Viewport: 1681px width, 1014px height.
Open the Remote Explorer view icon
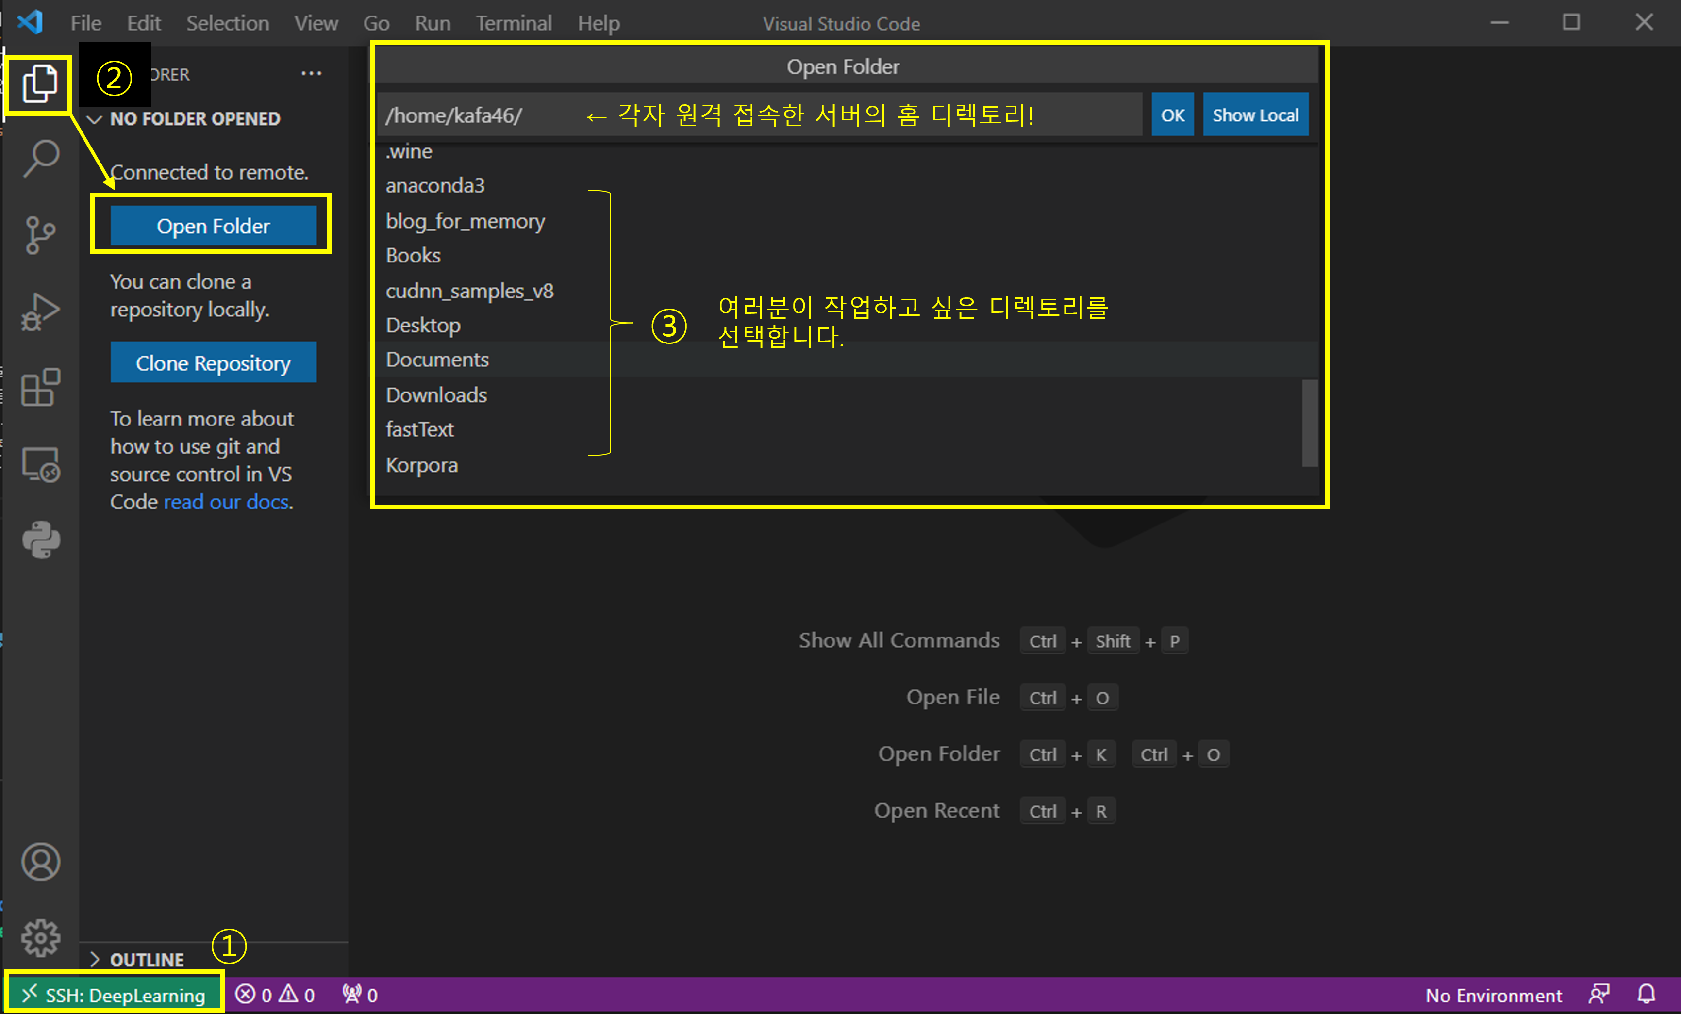[x=41, y=464]
